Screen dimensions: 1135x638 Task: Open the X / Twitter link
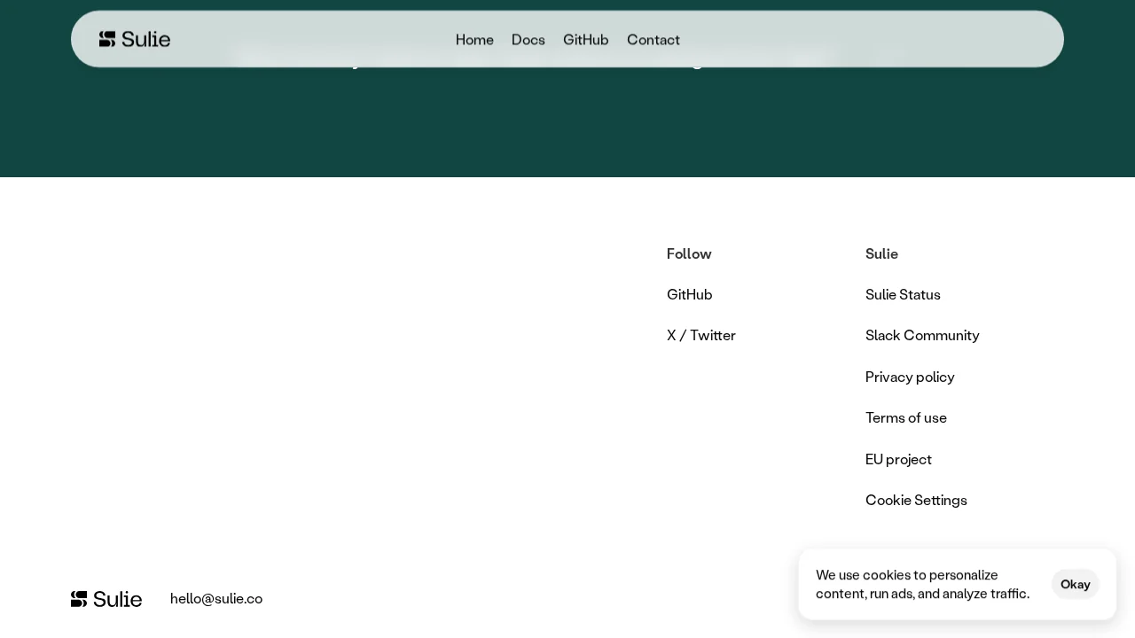point(701,335)
